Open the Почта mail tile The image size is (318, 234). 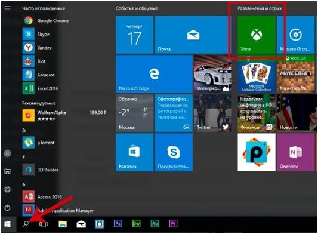[193, 35]
